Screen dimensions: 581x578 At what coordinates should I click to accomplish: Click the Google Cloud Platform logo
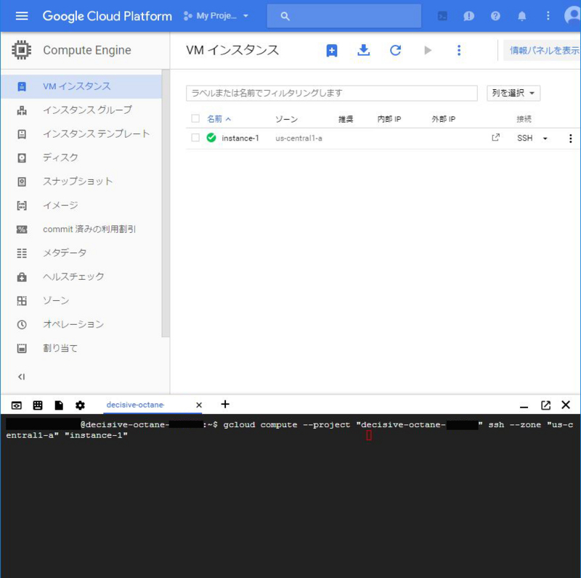point(107,16)
